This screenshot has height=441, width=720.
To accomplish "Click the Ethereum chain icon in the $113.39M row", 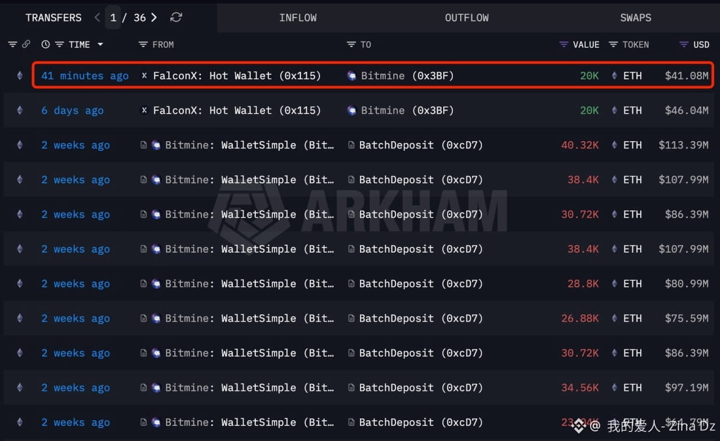I will 20,145.
